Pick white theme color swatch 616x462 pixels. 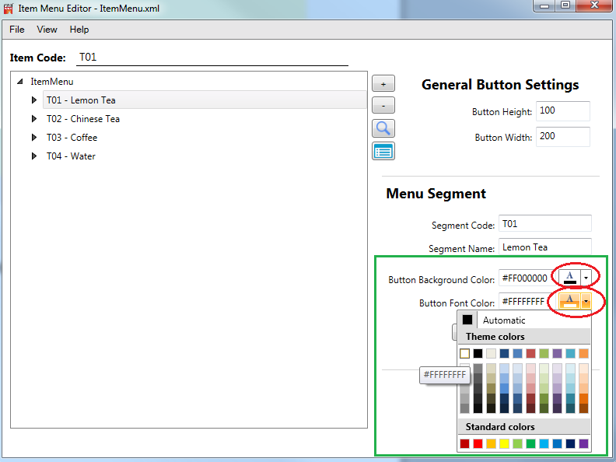click(x=464, y=354)
